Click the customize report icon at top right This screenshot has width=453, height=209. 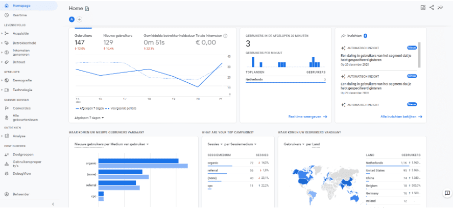[x=423, y=7]
